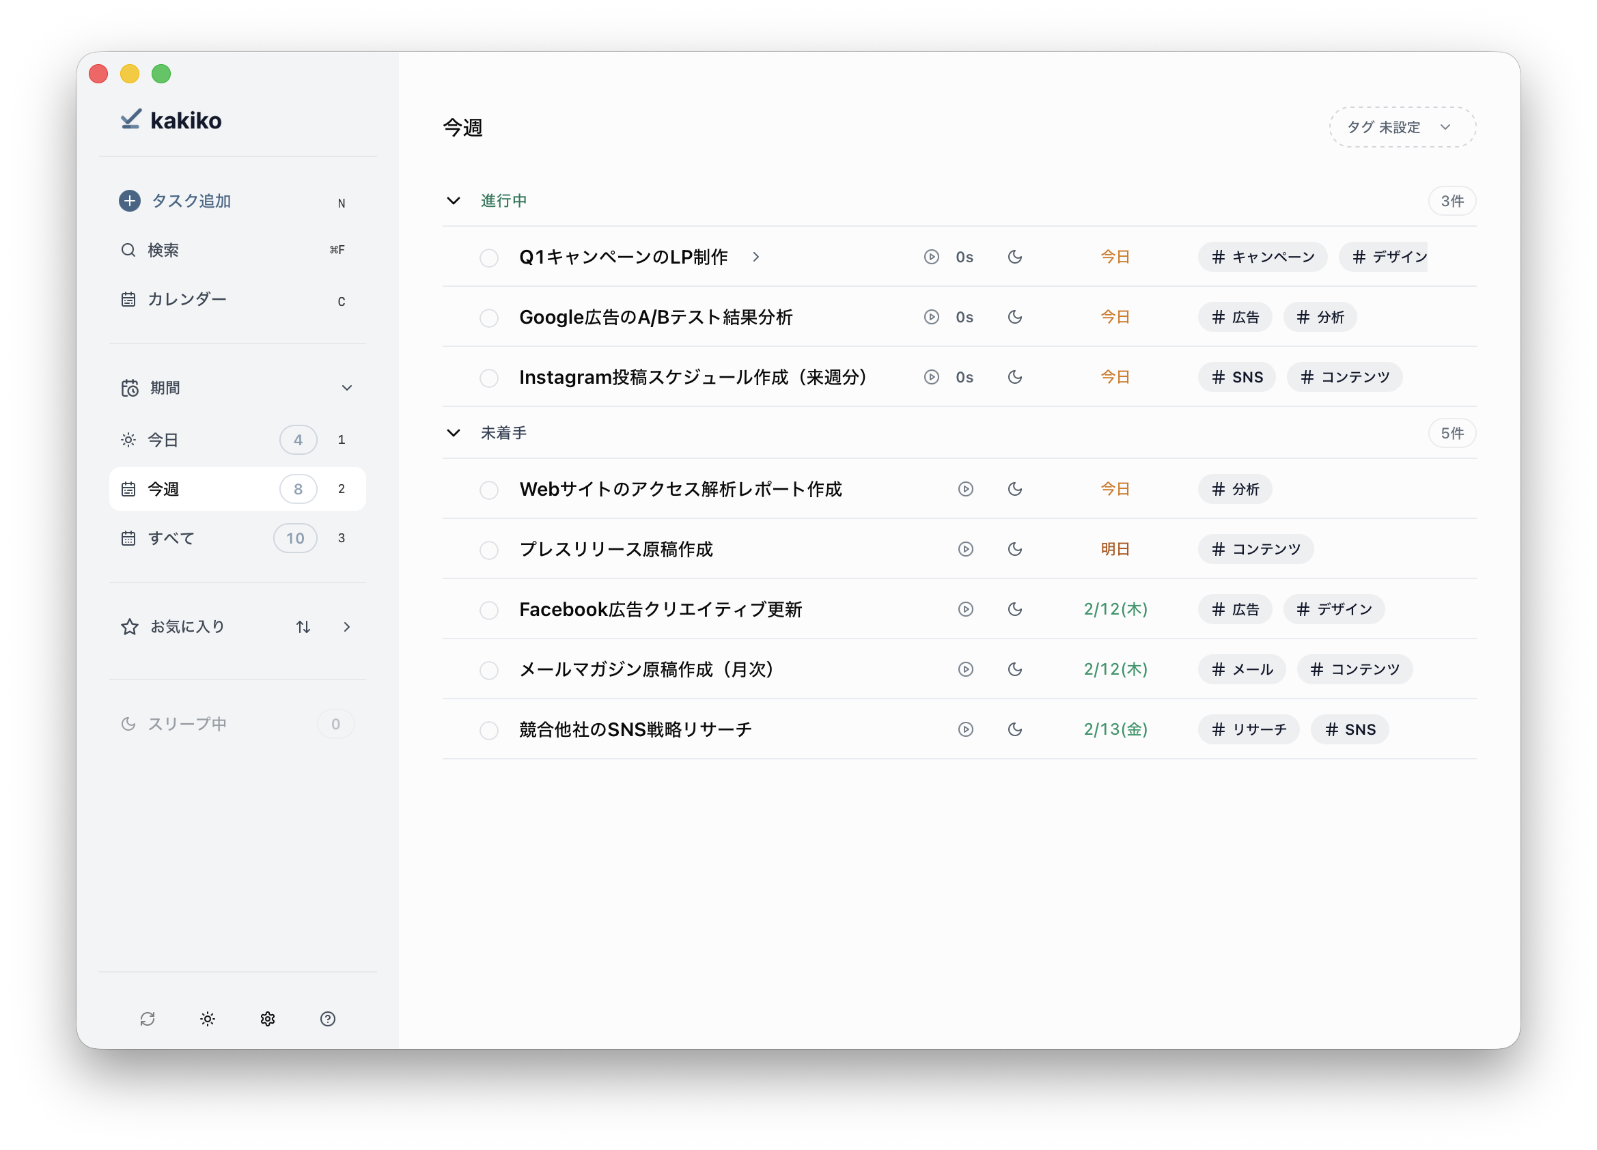Screen dimensions: 1597x1150
Task: Open settings via the gear icon
Action: point(268,1018)
